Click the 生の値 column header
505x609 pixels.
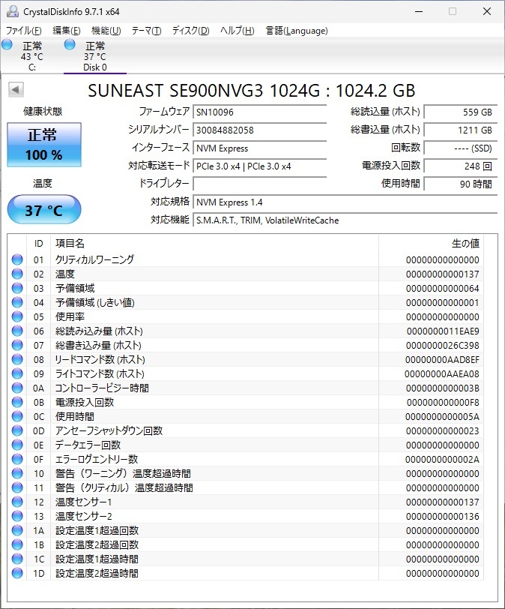tap(431, 244)
